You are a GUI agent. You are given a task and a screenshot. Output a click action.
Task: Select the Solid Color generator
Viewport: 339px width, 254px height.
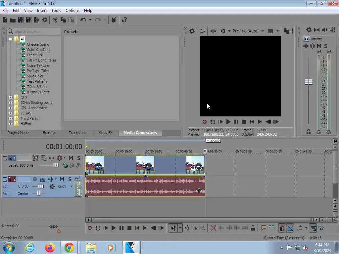pyautogui.click(x=35, y=76)
